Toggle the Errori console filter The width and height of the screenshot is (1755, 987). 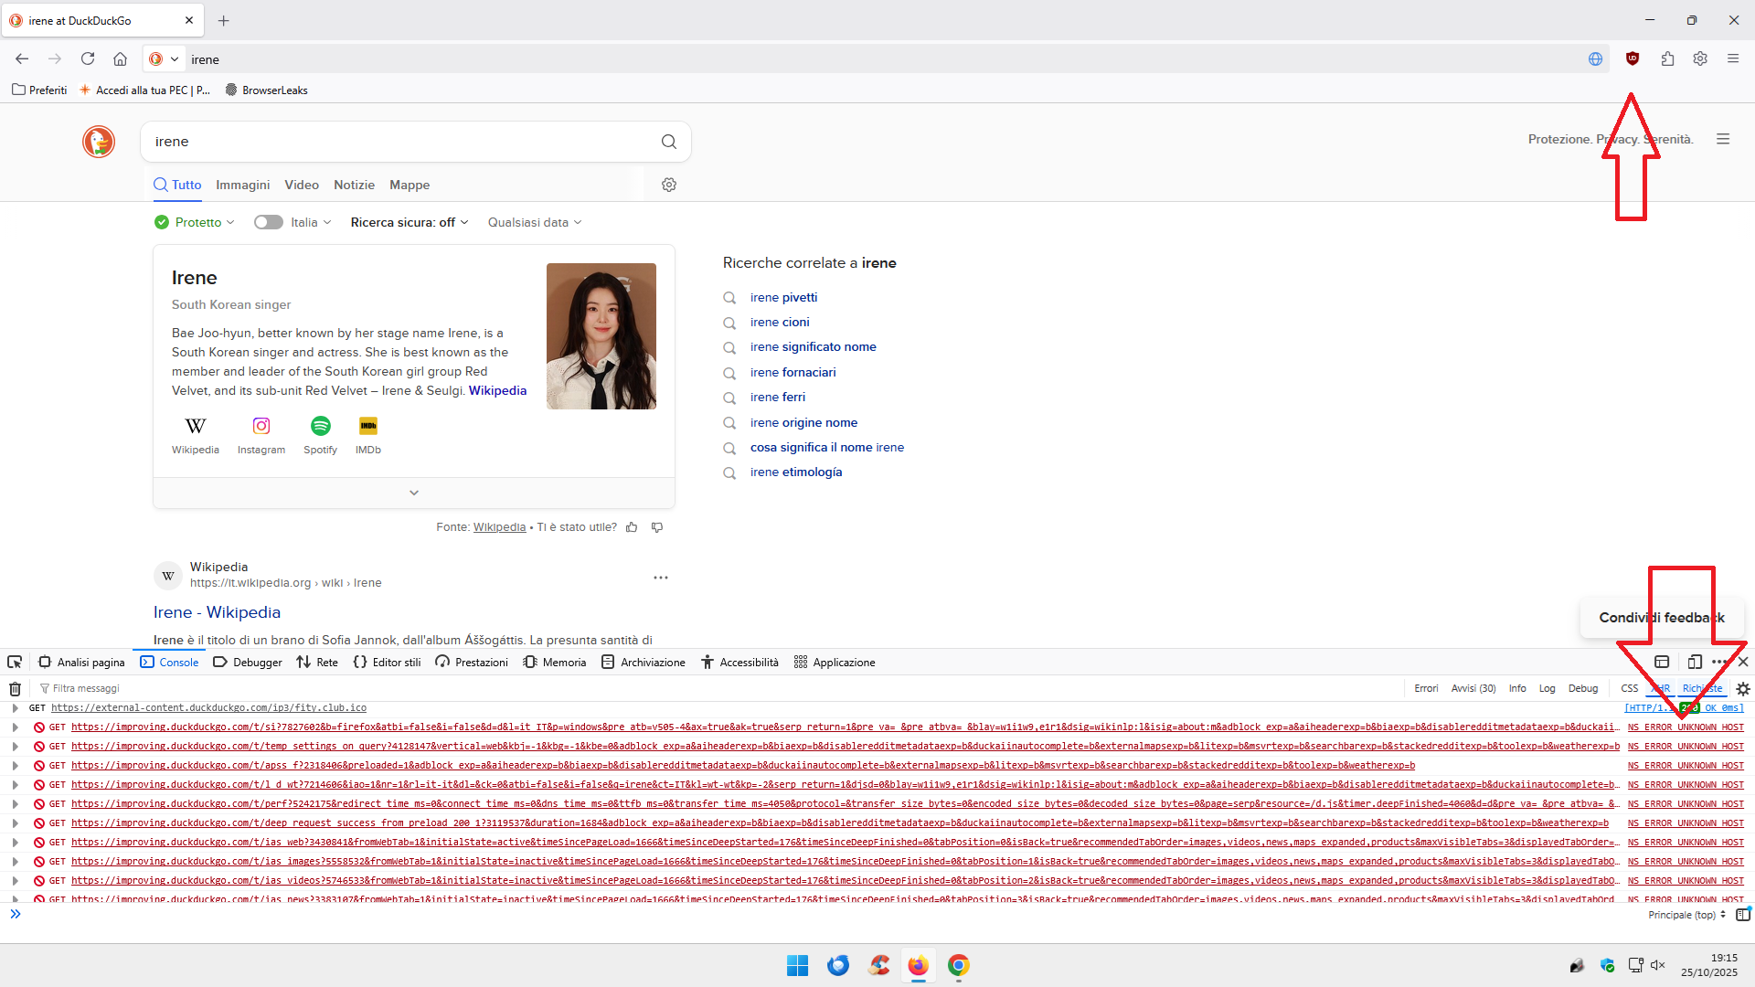1426,688
